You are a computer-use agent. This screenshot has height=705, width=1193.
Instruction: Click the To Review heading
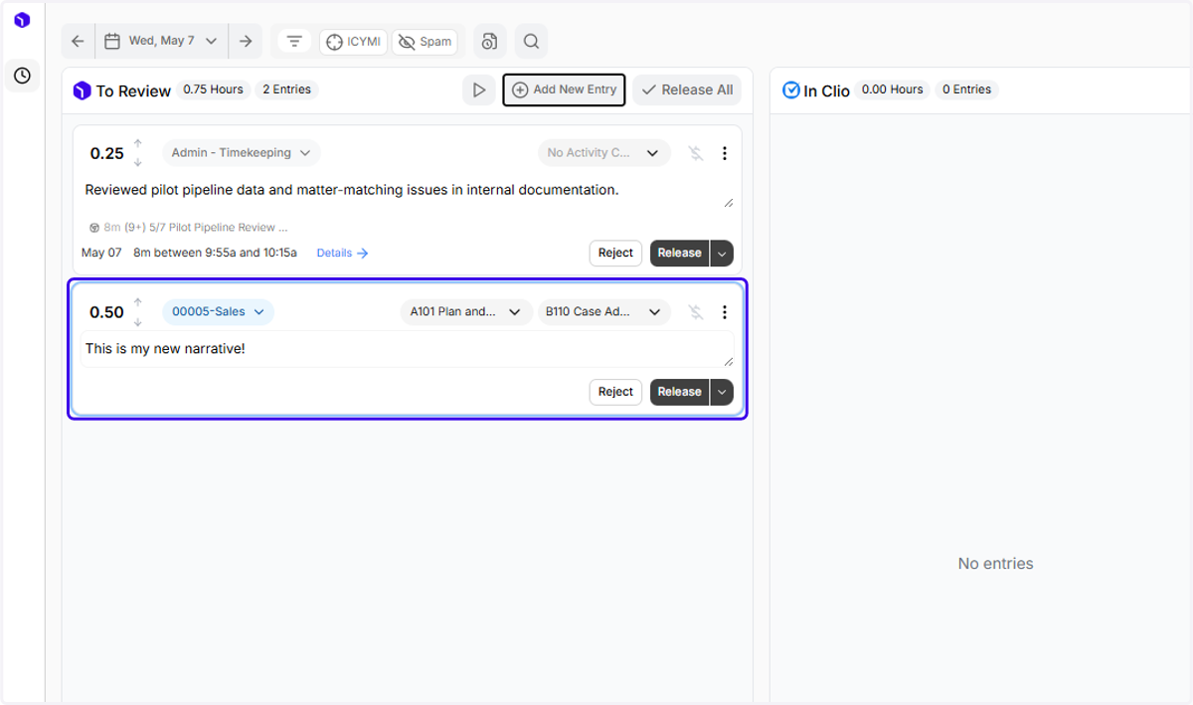133,90
